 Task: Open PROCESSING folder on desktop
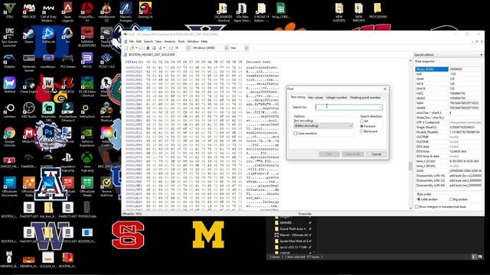(377, 11)
